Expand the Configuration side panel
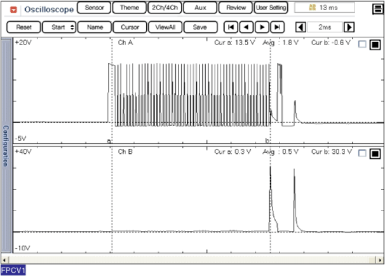The width and height of the screenshot is (385, 276). (x=6, y=146)
